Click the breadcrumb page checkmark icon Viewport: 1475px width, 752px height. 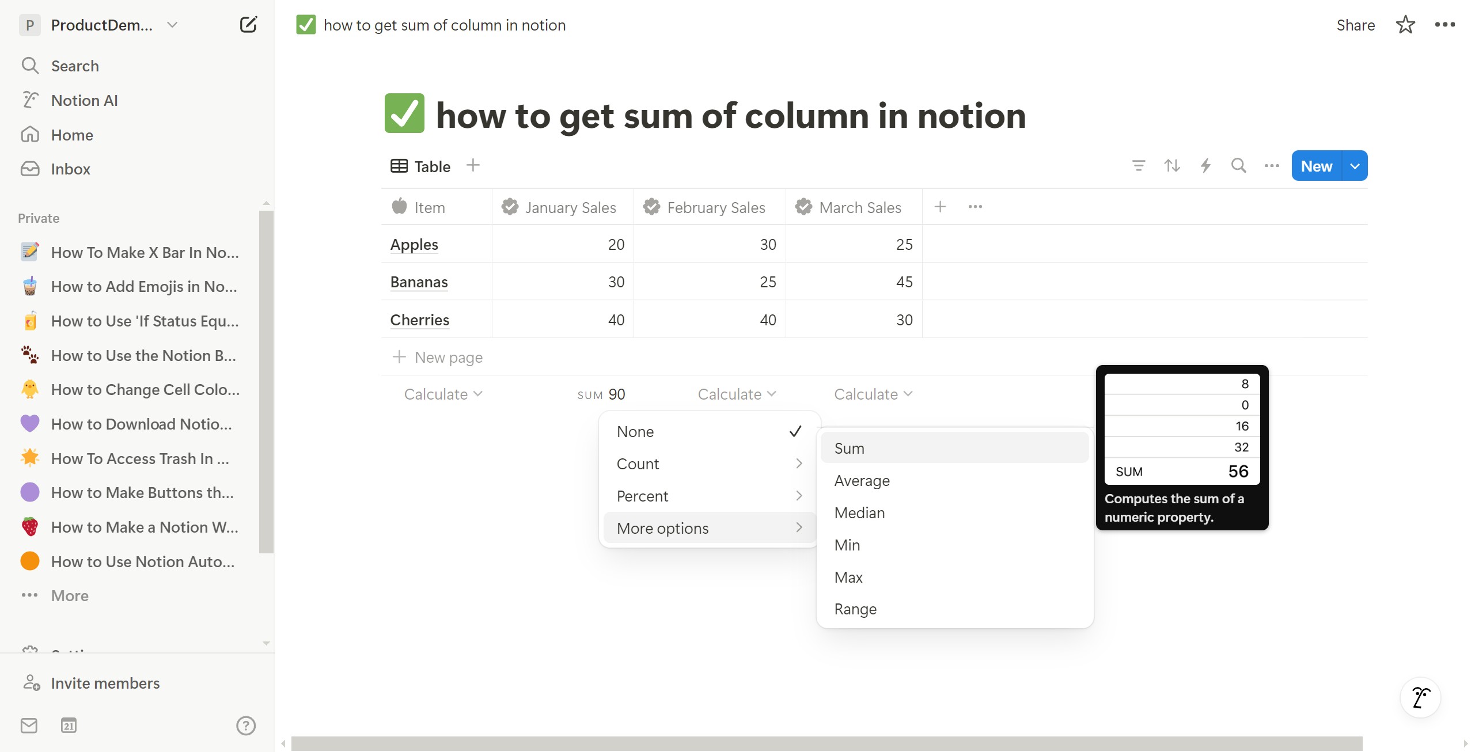pos(306,25)
